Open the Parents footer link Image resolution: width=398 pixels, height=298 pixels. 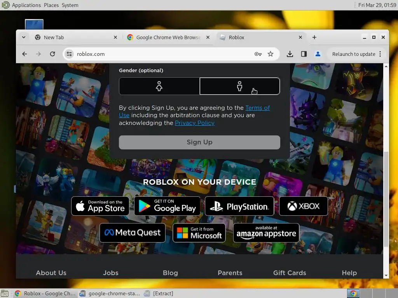coord(230,273)
